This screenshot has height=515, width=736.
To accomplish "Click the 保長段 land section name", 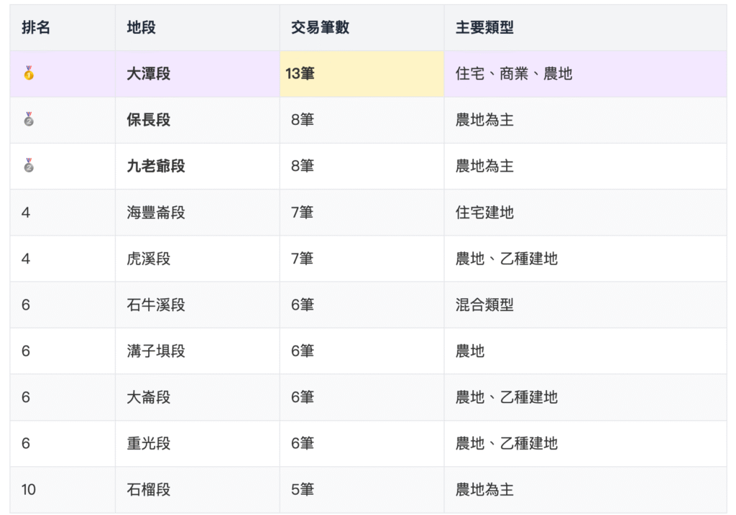I will (147, 119).
